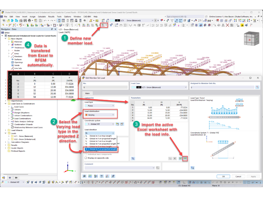The image size is (263, 197).
Task: Delete row icon below Parameters table
Action: [175, 158]
